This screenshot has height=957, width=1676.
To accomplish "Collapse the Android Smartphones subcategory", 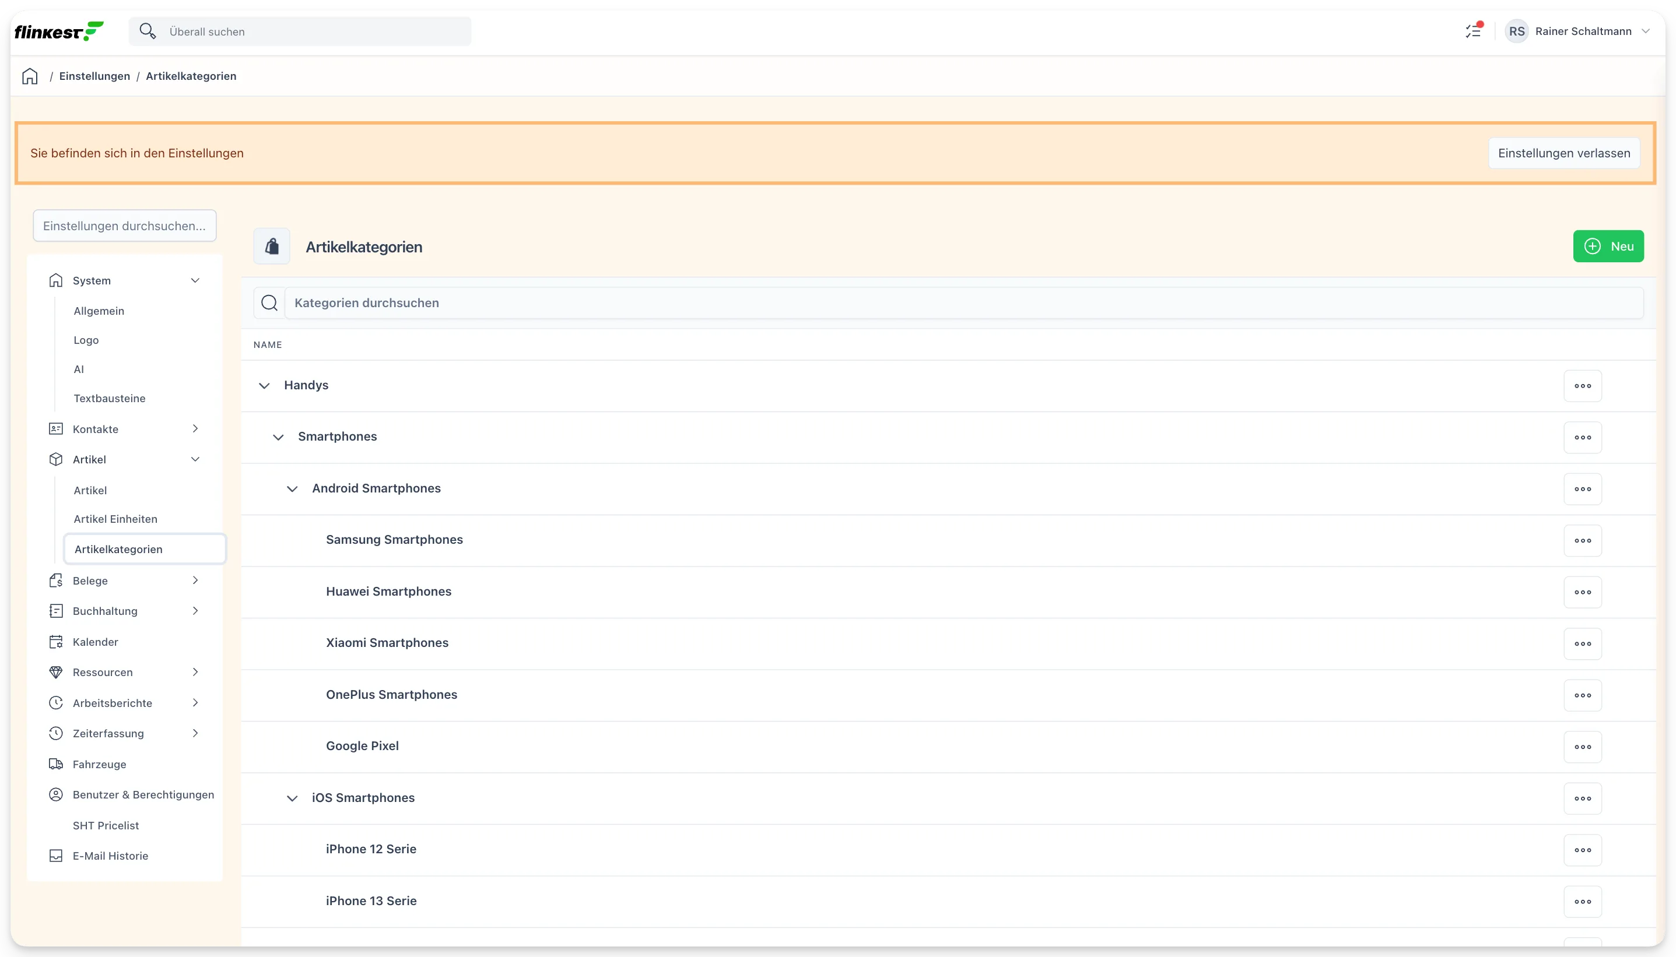I will [292, 488].
